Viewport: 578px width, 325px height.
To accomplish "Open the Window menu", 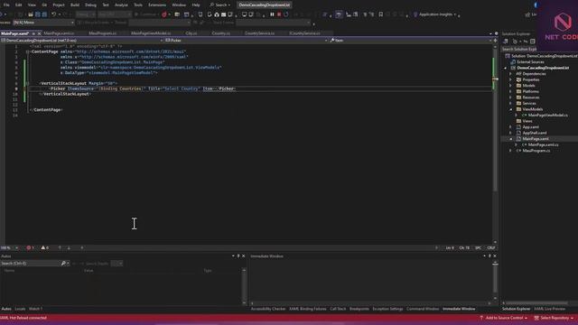I will click(179, 5).
